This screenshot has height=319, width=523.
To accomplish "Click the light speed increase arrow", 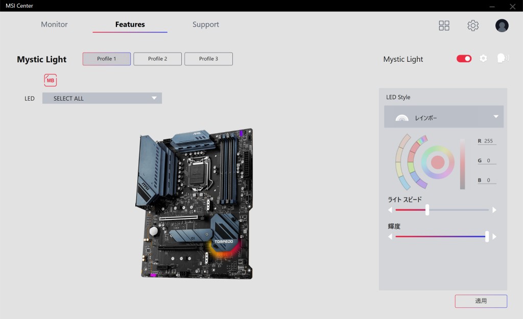I will (494, 210).
